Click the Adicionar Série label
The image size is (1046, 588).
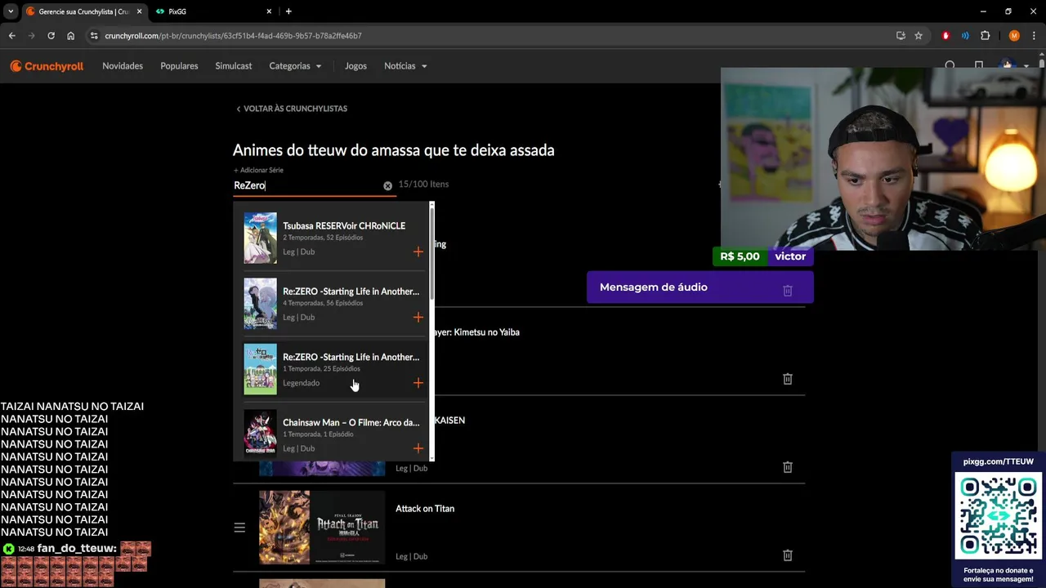(x=258, y=170)
